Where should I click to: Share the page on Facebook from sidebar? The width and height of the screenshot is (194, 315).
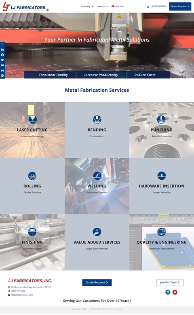click(2, 55)
